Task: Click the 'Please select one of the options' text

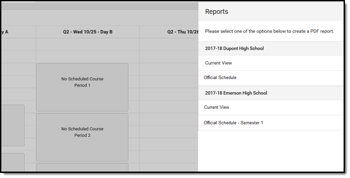Action: point(269,31)
